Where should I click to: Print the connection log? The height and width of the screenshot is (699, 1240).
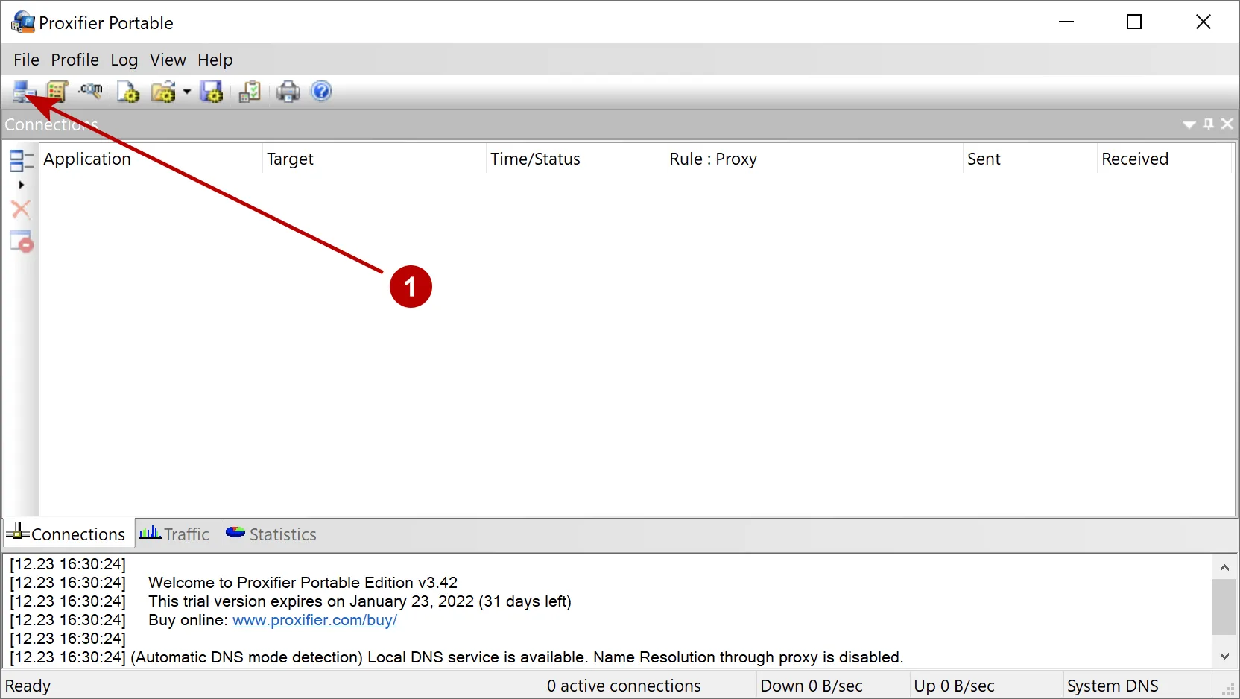(288, 91)
